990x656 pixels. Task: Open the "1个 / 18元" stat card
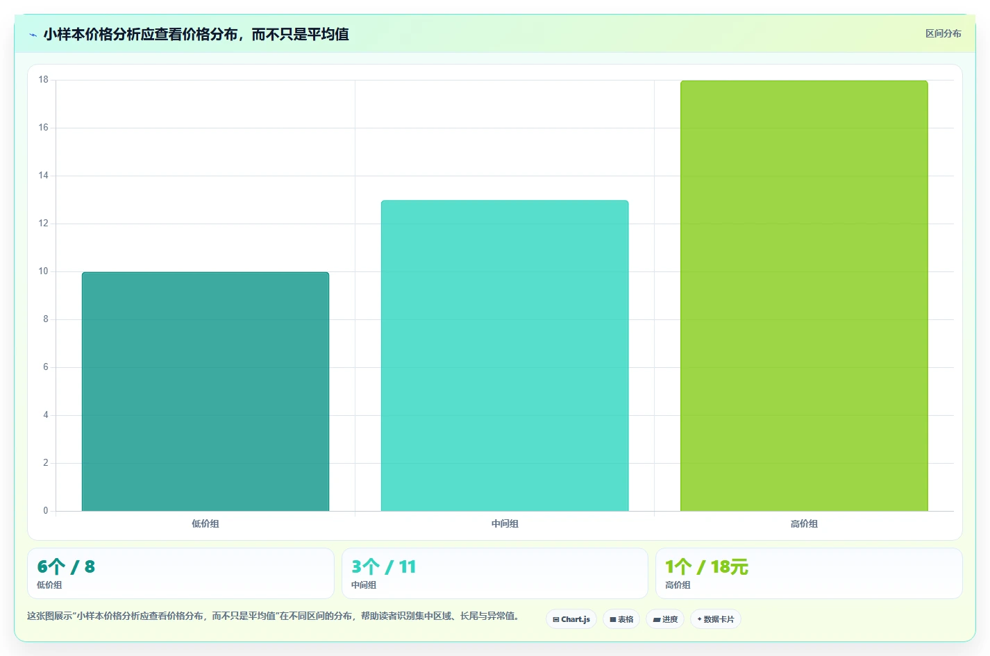(809, 573)
